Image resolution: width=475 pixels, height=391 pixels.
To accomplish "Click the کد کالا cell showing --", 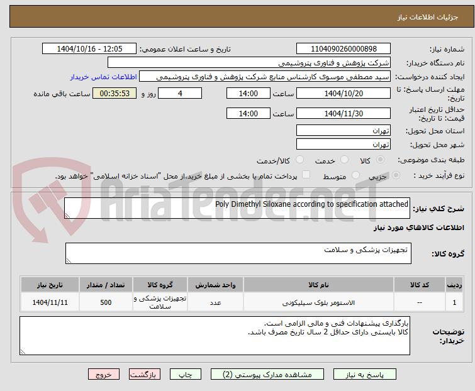I will (x=420, y=302).
